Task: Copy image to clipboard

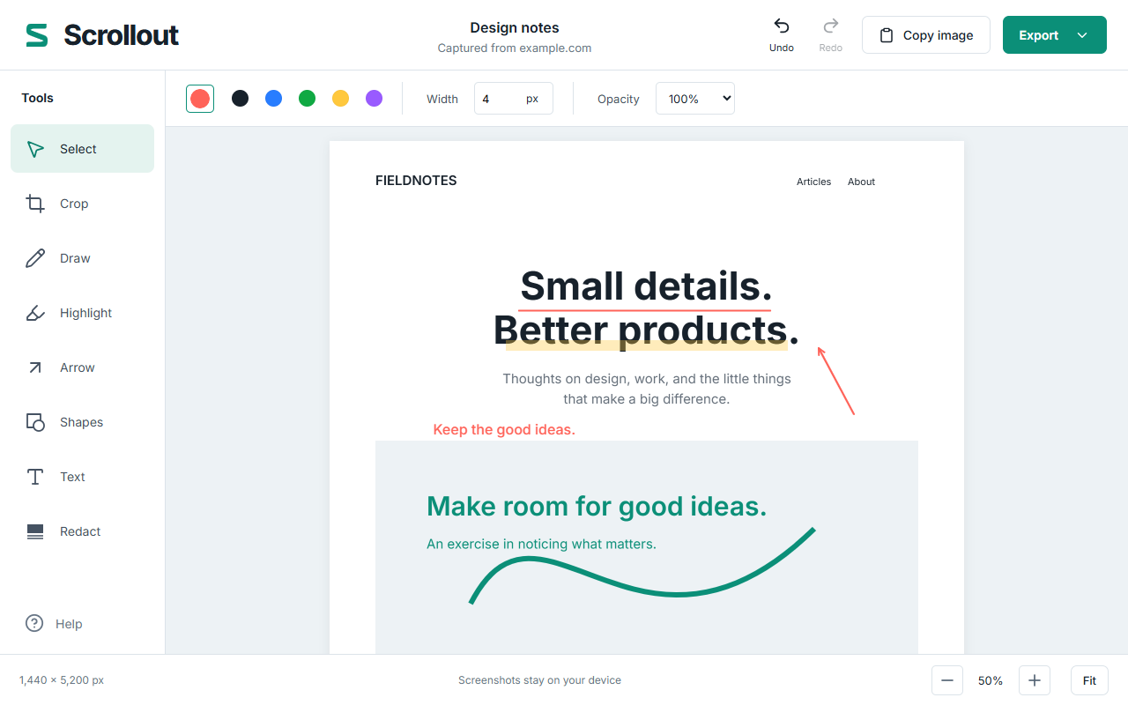Action: click(x=926, y=35)
